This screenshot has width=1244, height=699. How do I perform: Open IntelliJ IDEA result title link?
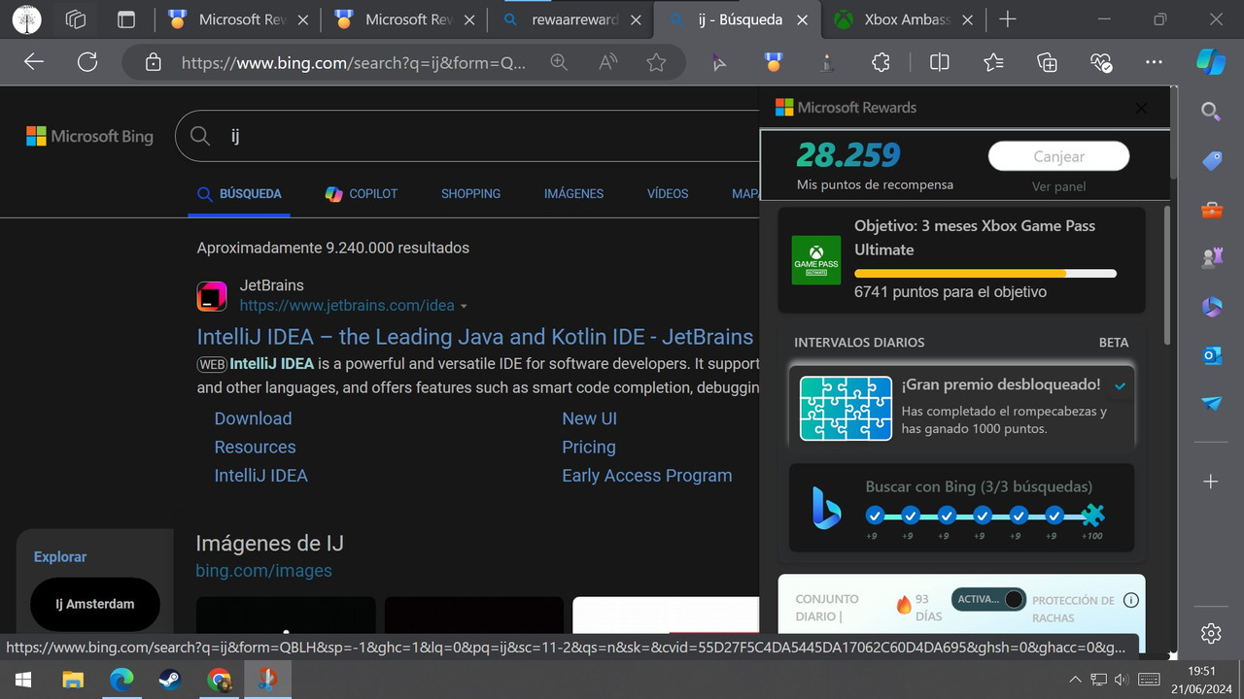[475, 337]
